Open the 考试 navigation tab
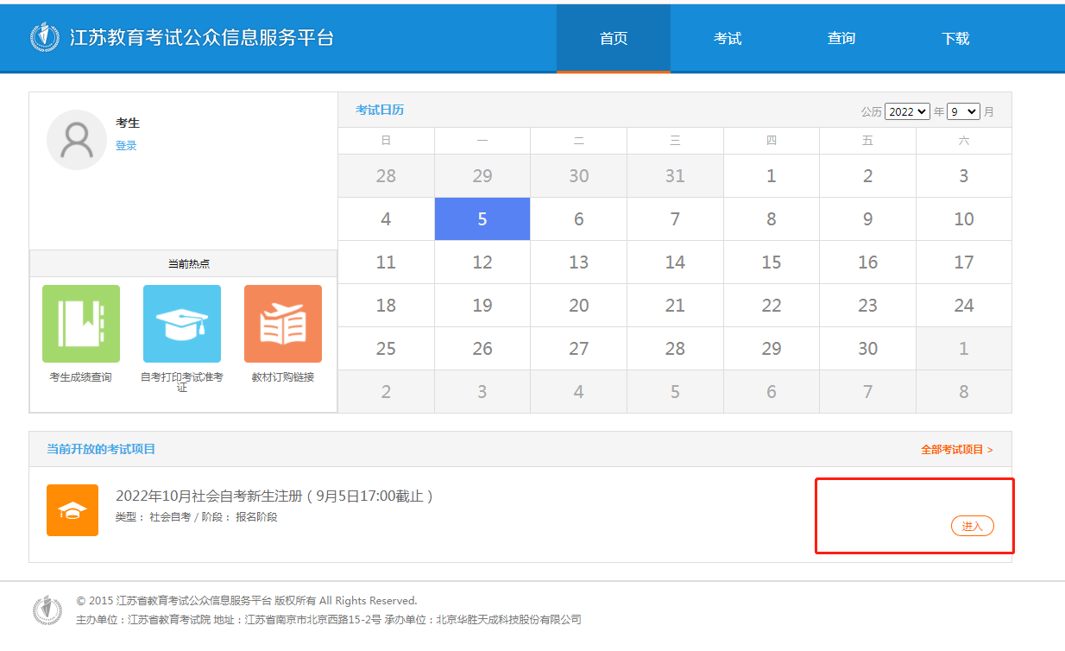This screenshot has height=651, width=1065. [x=728, y=38]
